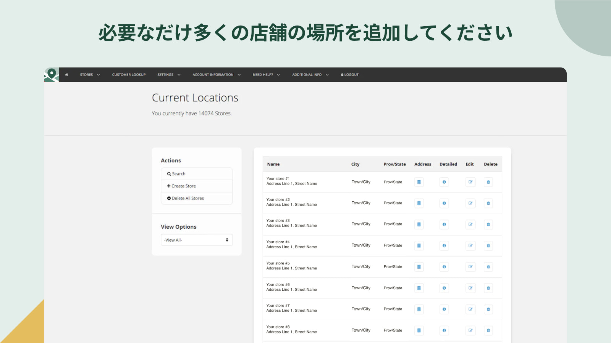611x343 pixels.
Task: Show detailed info for Your store #6
Action: (444, 288)
